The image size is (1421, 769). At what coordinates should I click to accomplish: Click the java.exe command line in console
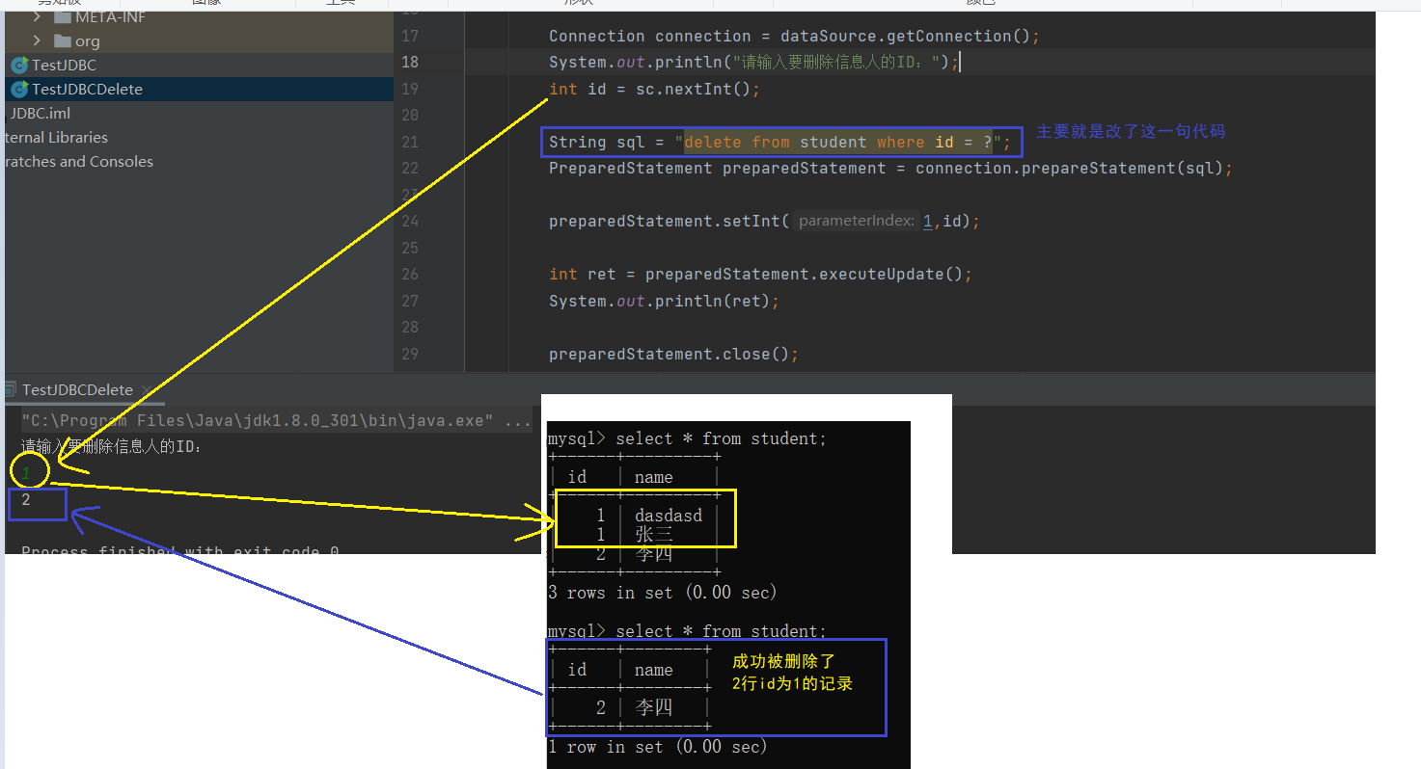[276, 421]
